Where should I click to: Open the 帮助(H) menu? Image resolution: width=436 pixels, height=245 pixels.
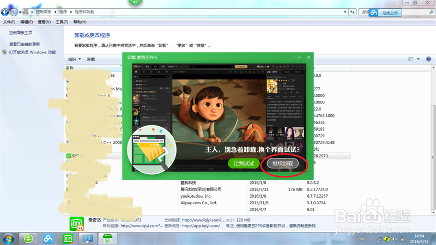coord(80,22)
